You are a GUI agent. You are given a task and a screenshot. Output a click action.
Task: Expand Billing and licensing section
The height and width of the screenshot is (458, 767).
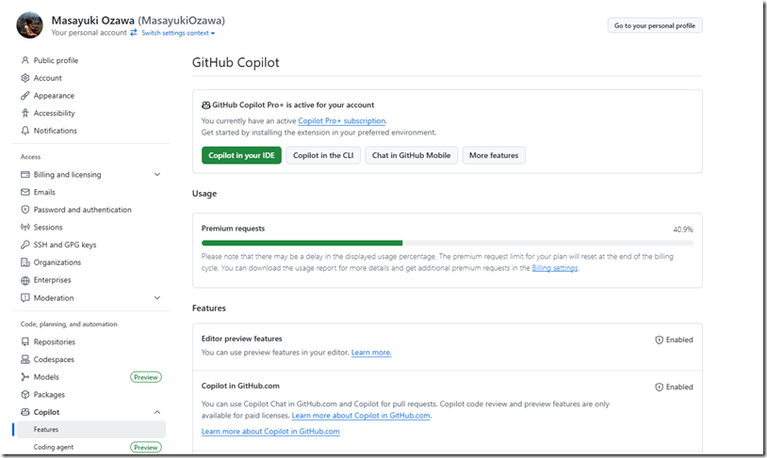click(157, 174)
